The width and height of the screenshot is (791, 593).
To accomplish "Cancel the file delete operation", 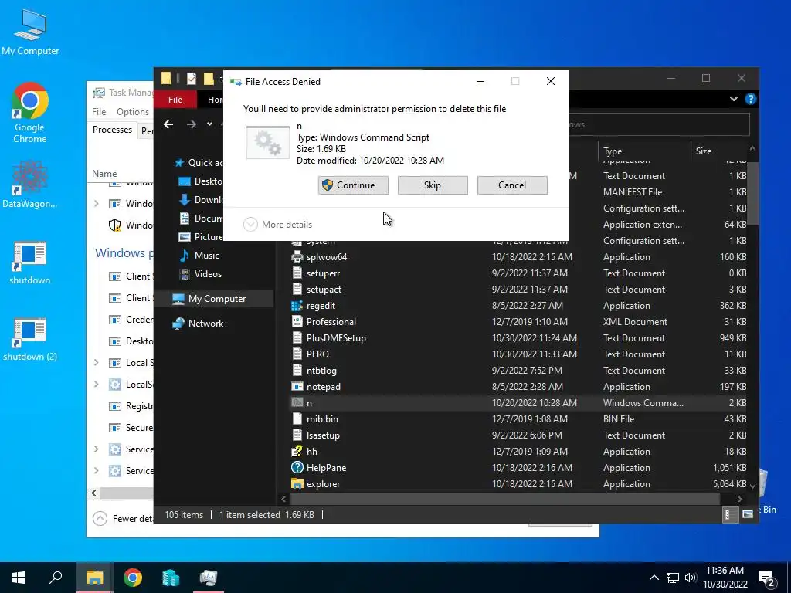I will point(512,185).
